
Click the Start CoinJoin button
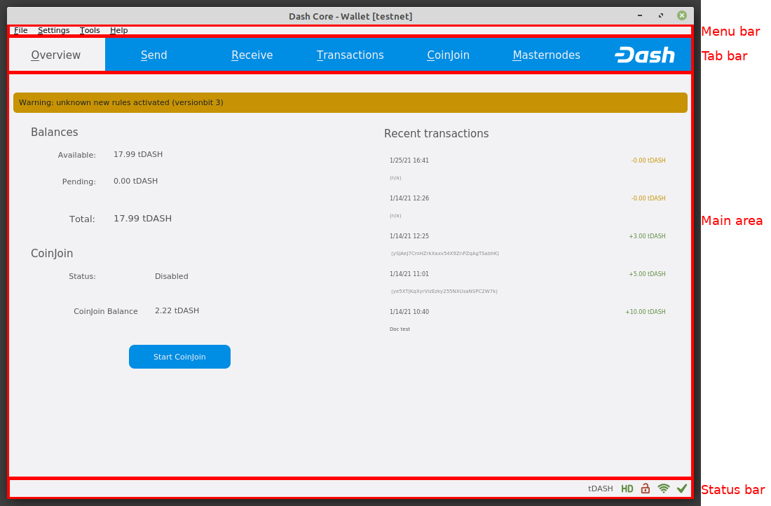[x=179, y=357]
